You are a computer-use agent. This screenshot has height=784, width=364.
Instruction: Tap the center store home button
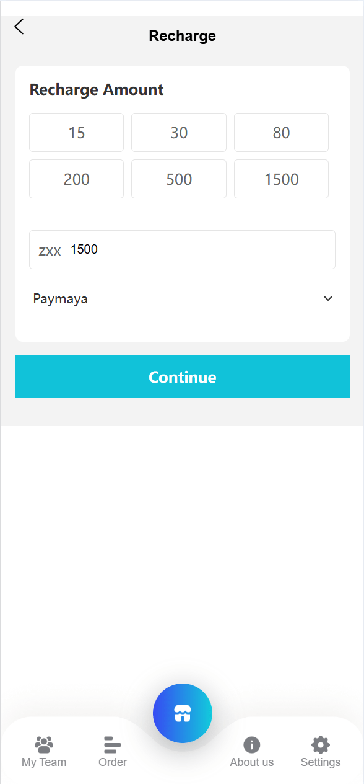point(183,713)
